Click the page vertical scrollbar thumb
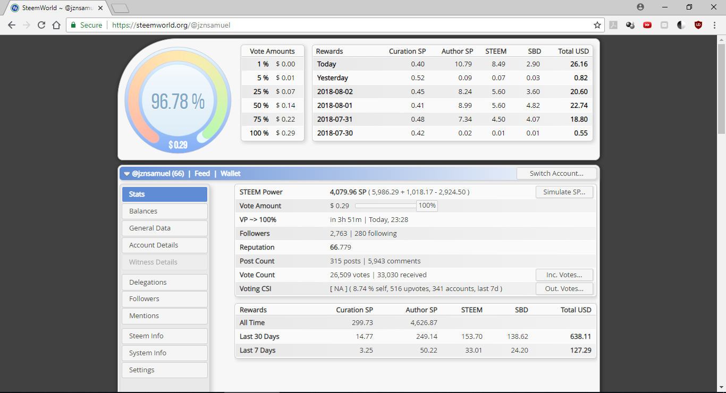Screen dimensions: 726x393 coord(721,89)
